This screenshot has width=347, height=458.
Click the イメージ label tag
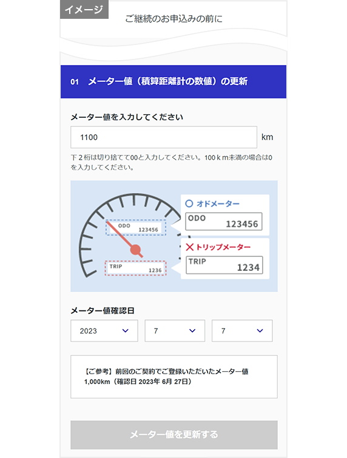(x=84, y=9)
